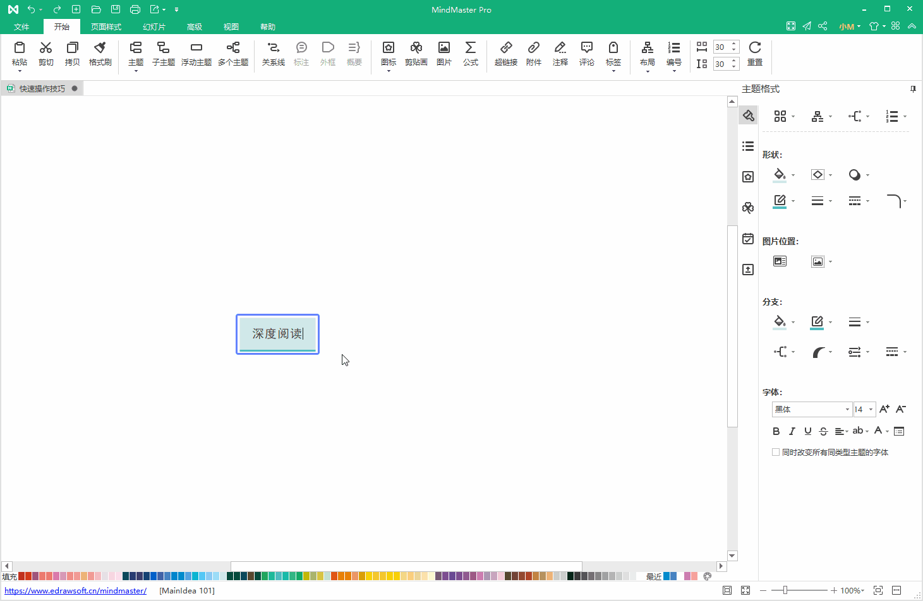Click the 关系线 relationship line tool

273,54
